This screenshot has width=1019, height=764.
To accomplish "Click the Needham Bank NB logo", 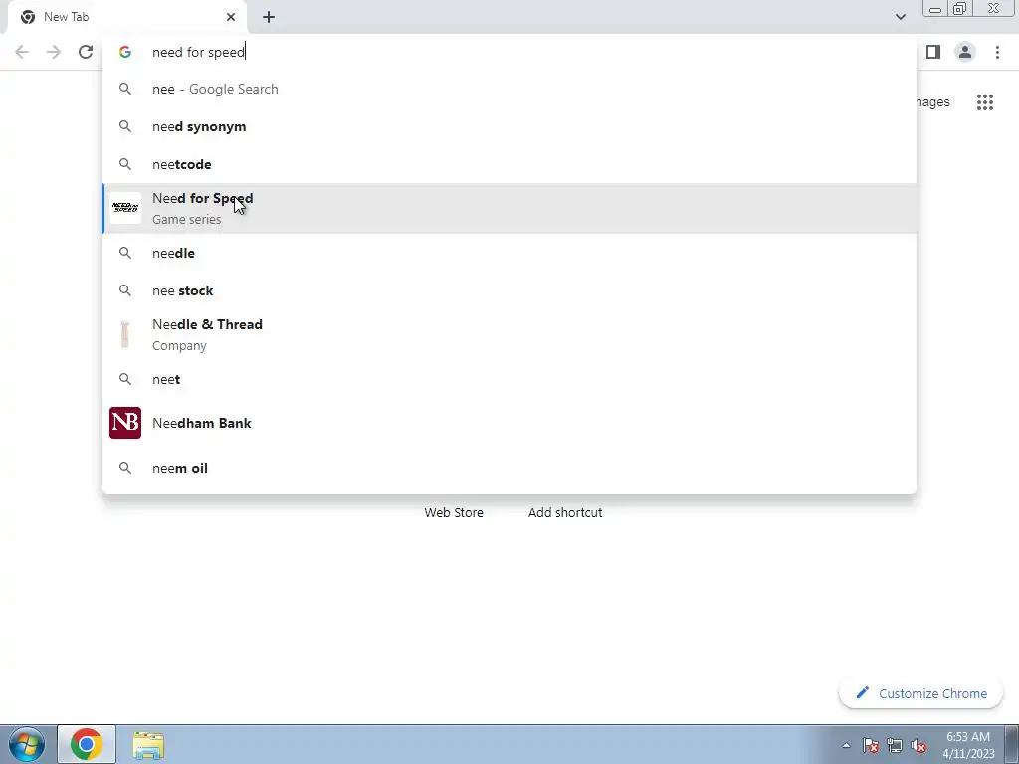I will [x=125, y=423].
